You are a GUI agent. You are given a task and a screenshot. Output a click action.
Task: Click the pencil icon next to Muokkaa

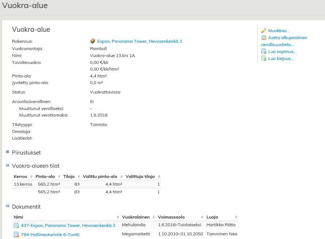pyautogui.click(x=264, y=31)
